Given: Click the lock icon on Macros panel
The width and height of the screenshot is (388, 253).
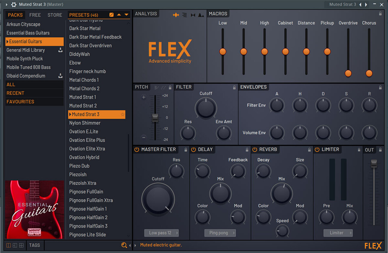Looking at the screenshot, I should (380, 14).
